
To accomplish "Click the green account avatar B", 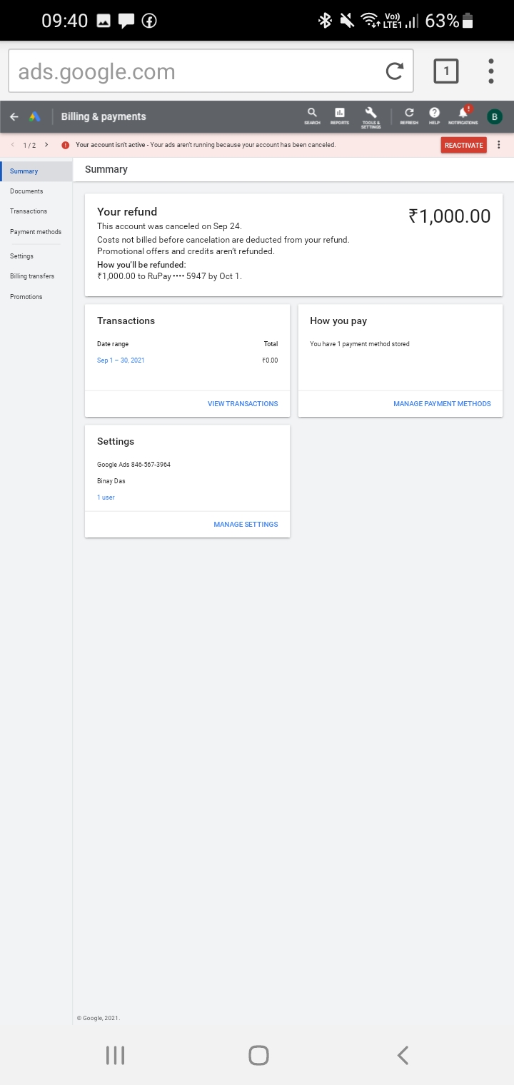I will pos(494,116).
